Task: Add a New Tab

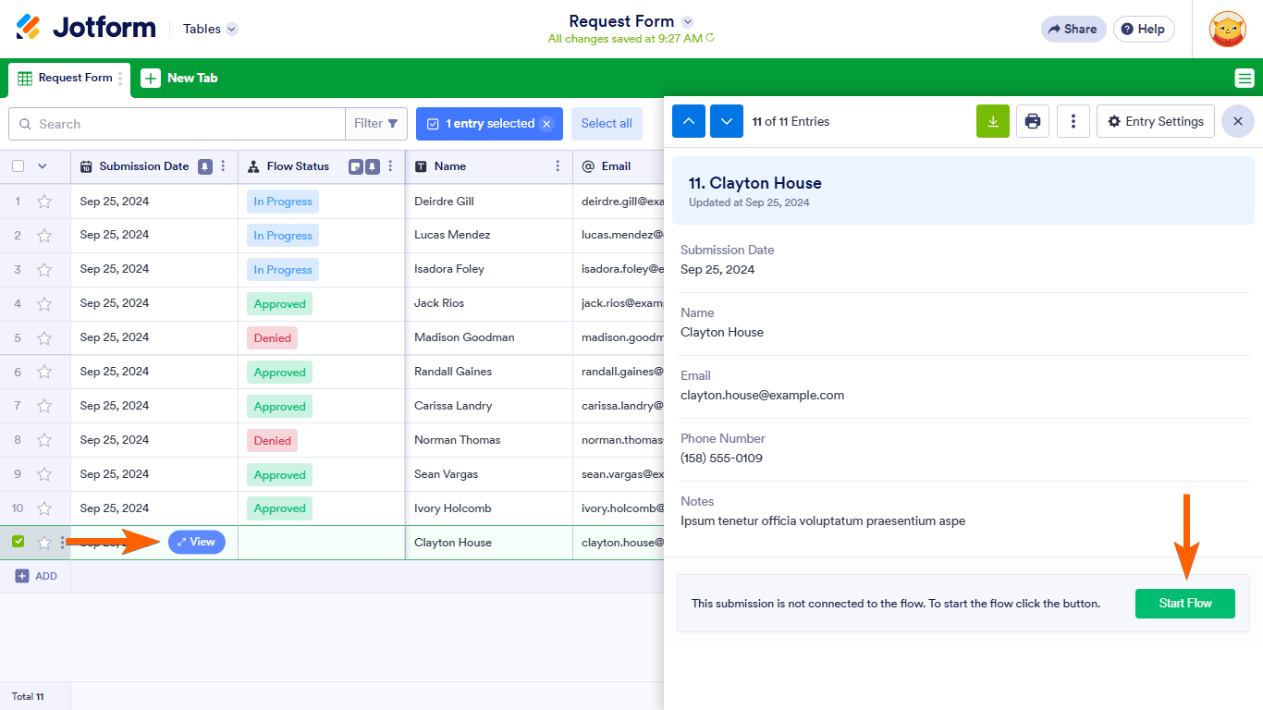Action: coord(180,79)
